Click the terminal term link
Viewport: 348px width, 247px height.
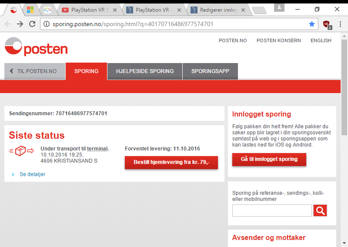coord(97,149)
